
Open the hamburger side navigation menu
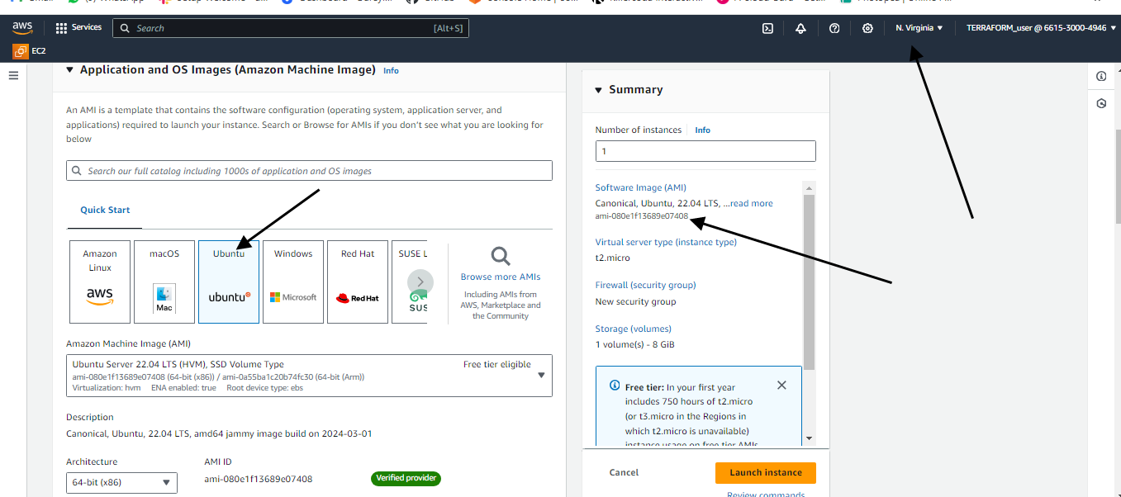(x=13, y=75)
